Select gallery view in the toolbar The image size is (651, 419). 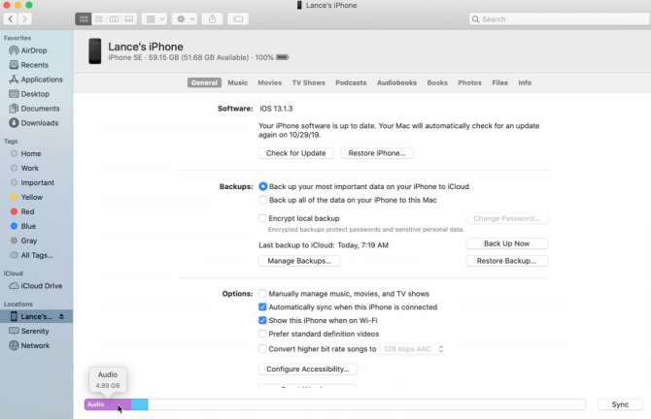tap(129, 19)
